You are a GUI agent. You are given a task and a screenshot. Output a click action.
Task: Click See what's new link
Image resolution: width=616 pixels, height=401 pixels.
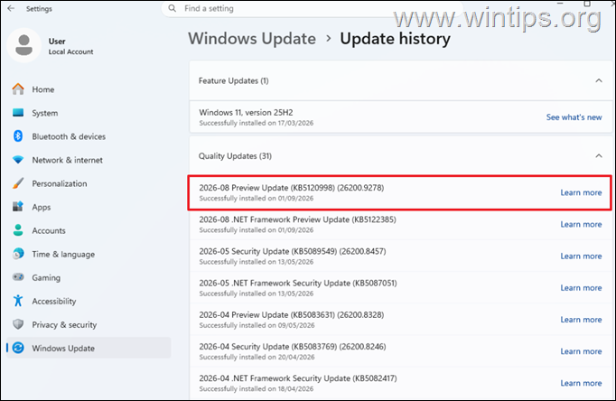(574, 117)
